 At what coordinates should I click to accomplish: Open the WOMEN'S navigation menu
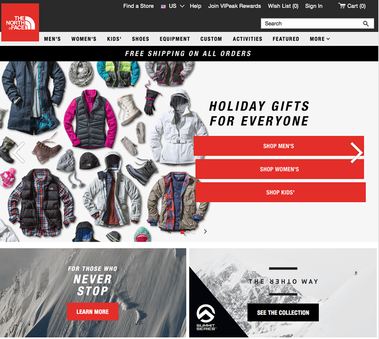coord(84,39)
